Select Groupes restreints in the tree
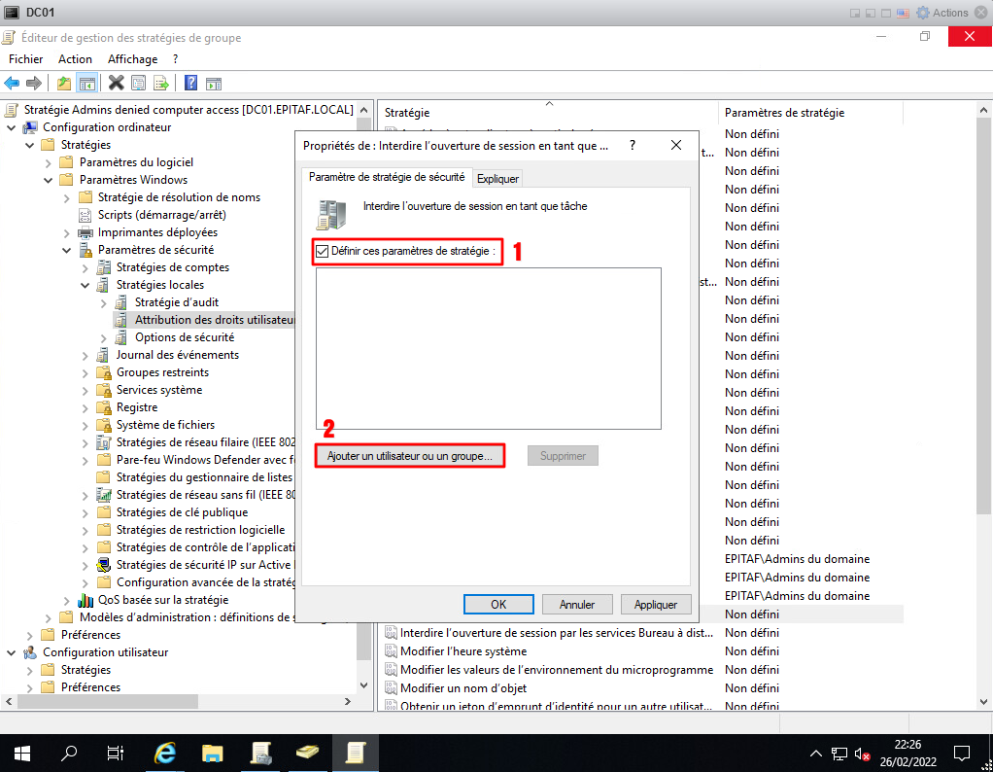 pos(162,372)
